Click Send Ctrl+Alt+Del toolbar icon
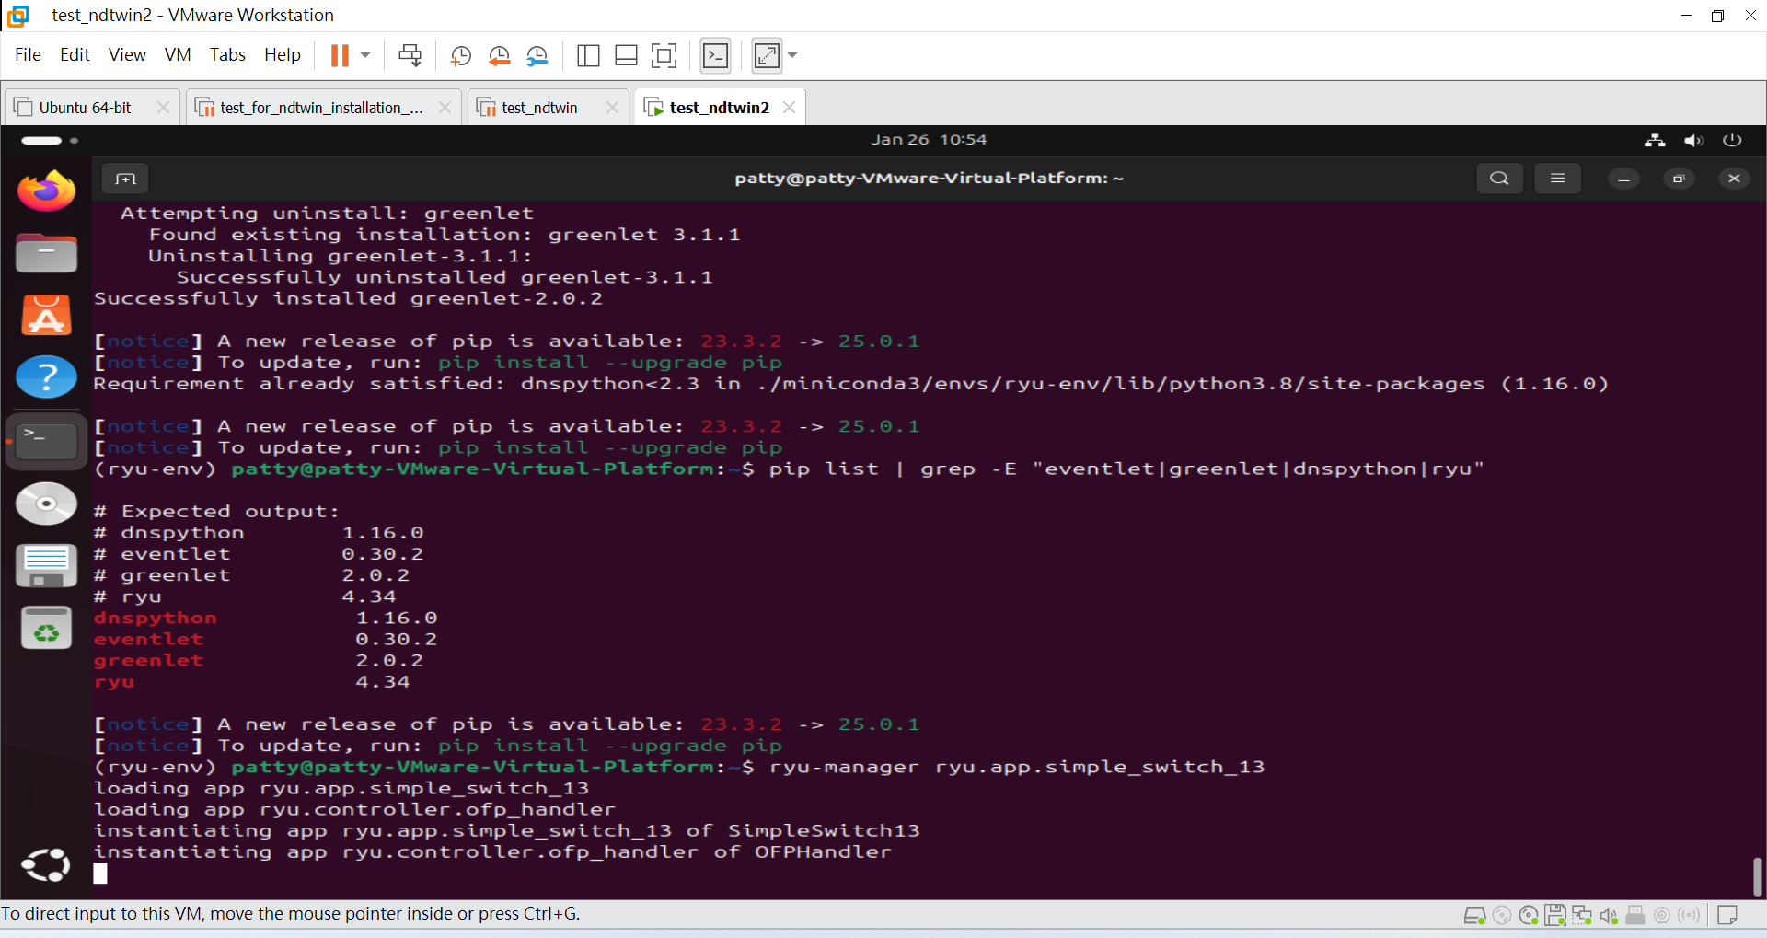The height and width of the screenshot is (938, 1767). coord(410,56)
